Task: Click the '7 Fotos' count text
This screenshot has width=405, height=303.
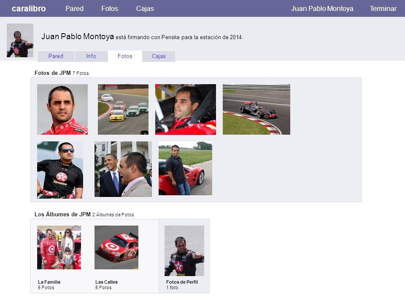Action: click(x=81, y=73)
